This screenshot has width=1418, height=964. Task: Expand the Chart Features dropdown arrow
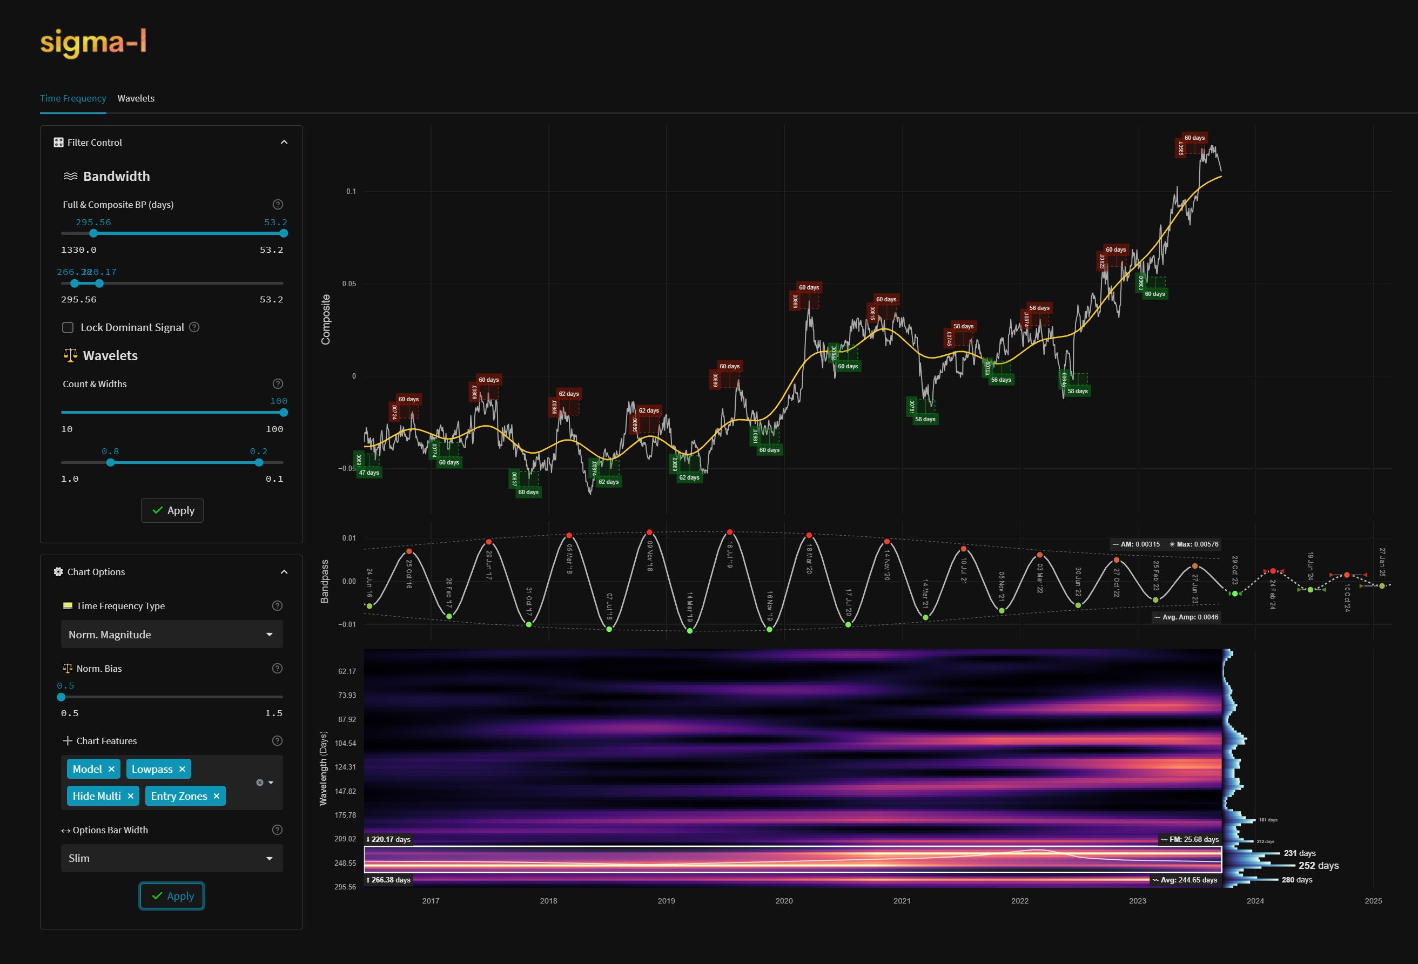click(271, 782)
